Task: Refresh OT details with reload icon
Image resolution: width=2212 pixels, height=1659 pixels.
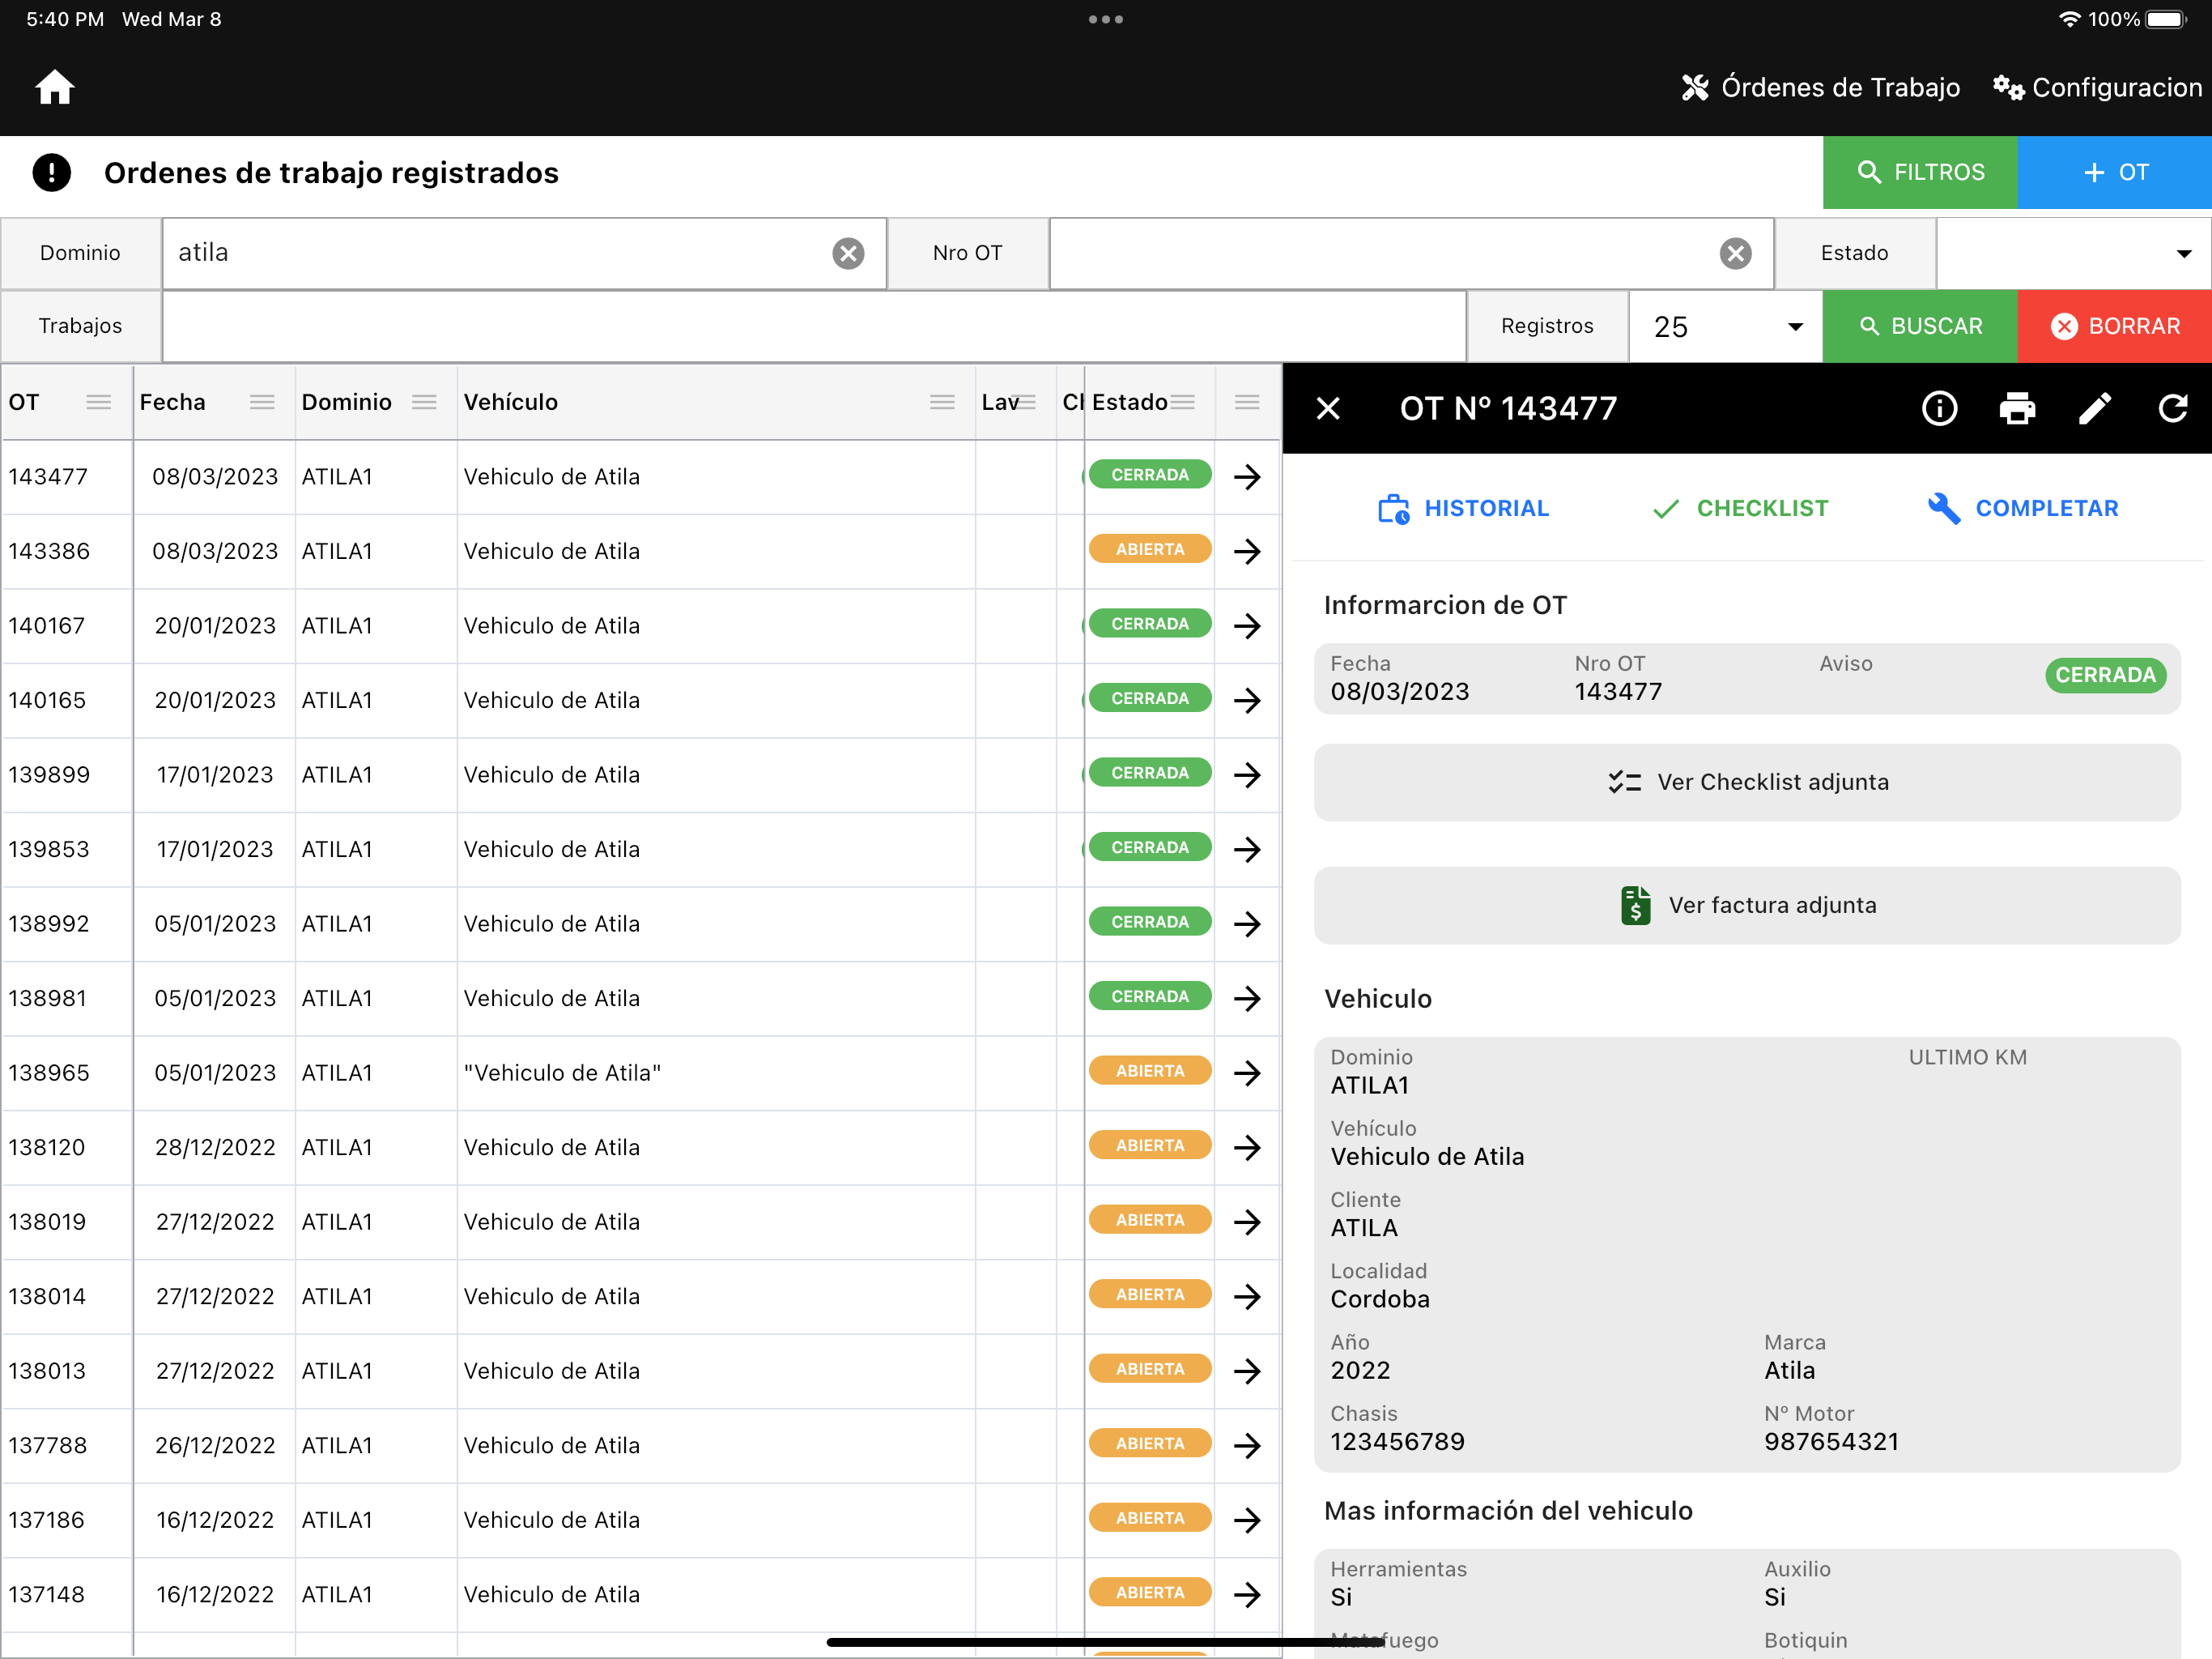Action: (2173, 408)
